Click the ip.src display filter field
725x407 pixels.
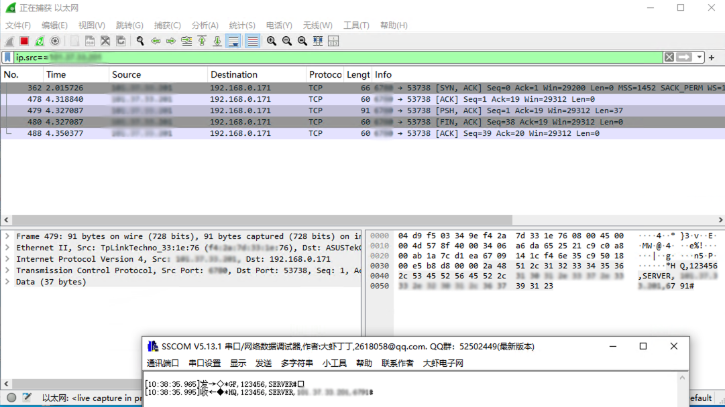[x=337, y=57]
